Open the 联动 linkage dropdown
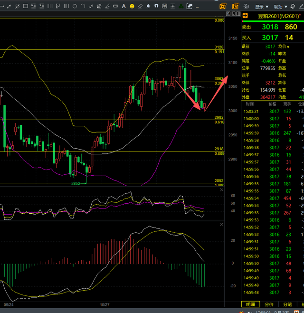The width and height of the screenshot is (304, 313). (x=280, y=7)
